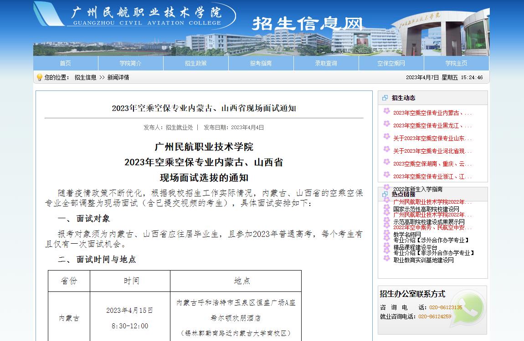Open the 学院简介 navigation item

(x=131, y=63)
